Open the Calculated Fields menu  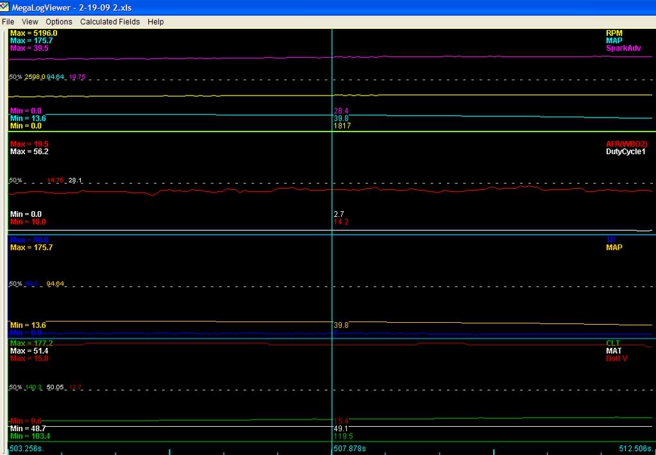[110, 21]
